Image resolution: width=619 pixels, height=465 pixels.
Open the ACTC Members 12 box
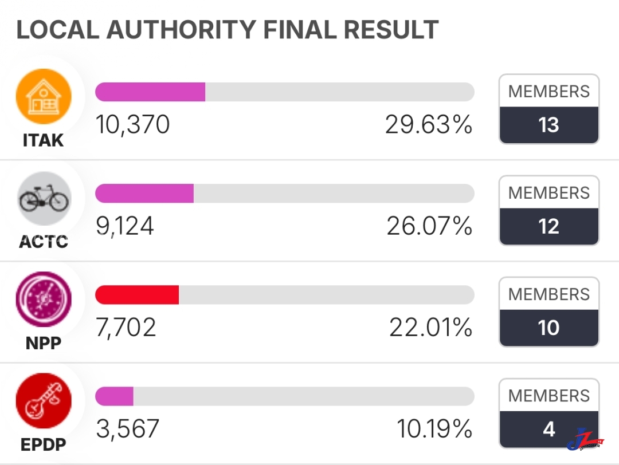click(549, 210)
